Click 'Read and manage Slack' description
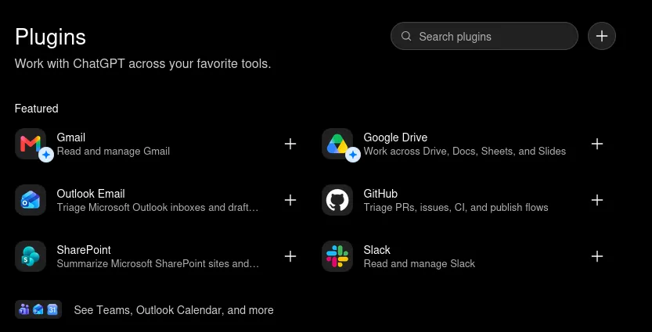 [420, 263]
